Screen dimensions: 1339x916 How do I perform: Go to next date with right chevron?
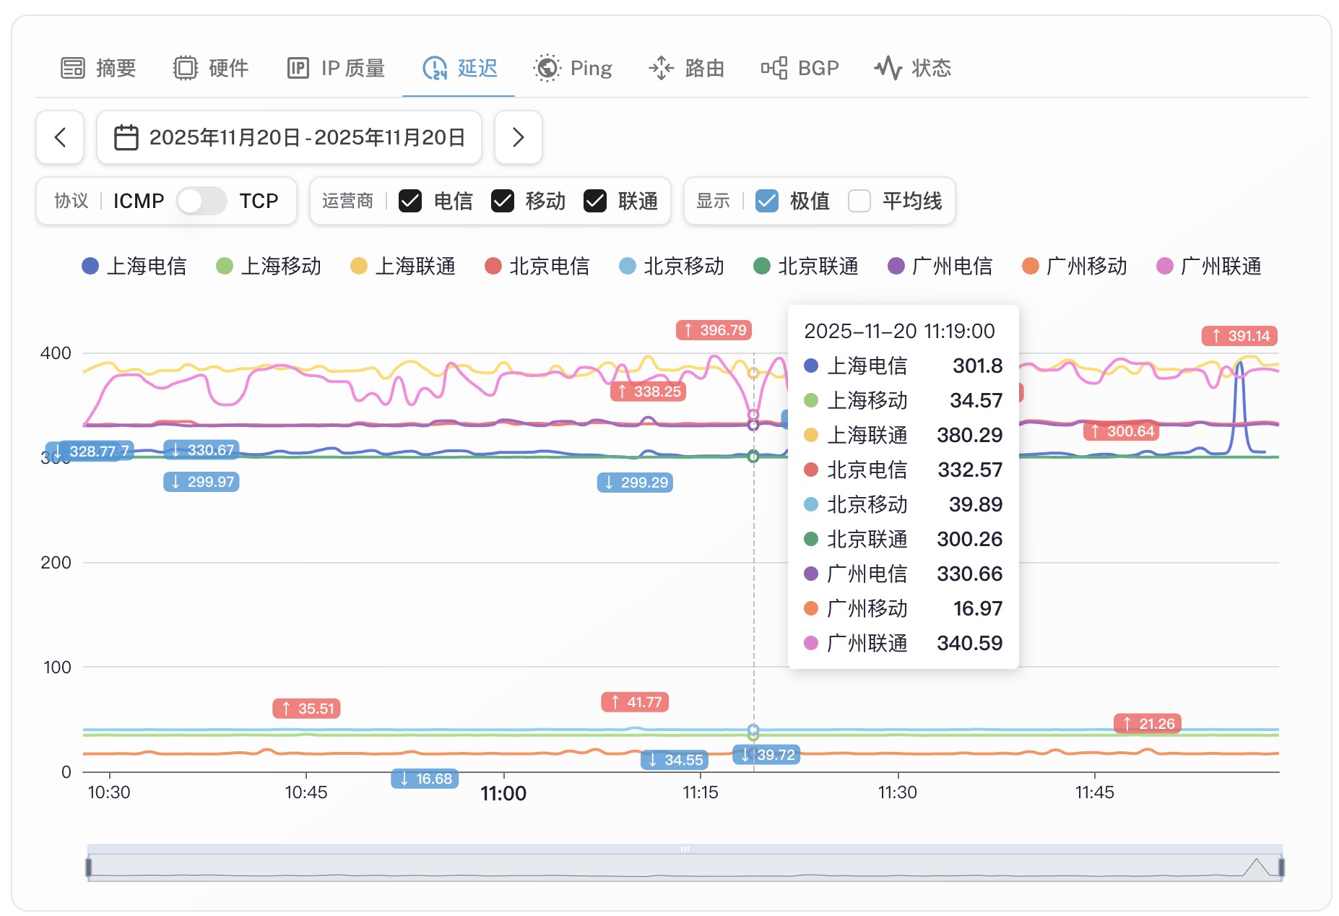518,137
